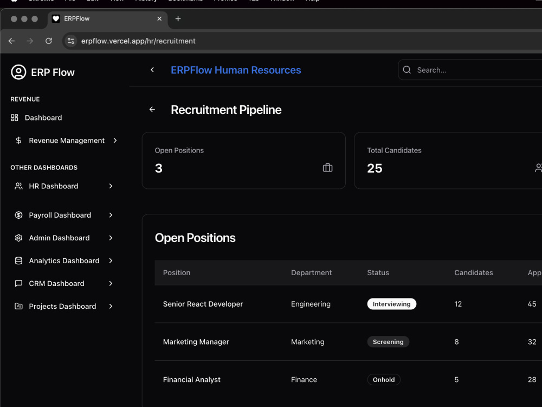Click the Financial Analyst position
Viewport: 542px width, 407px height.
(192, 380)
